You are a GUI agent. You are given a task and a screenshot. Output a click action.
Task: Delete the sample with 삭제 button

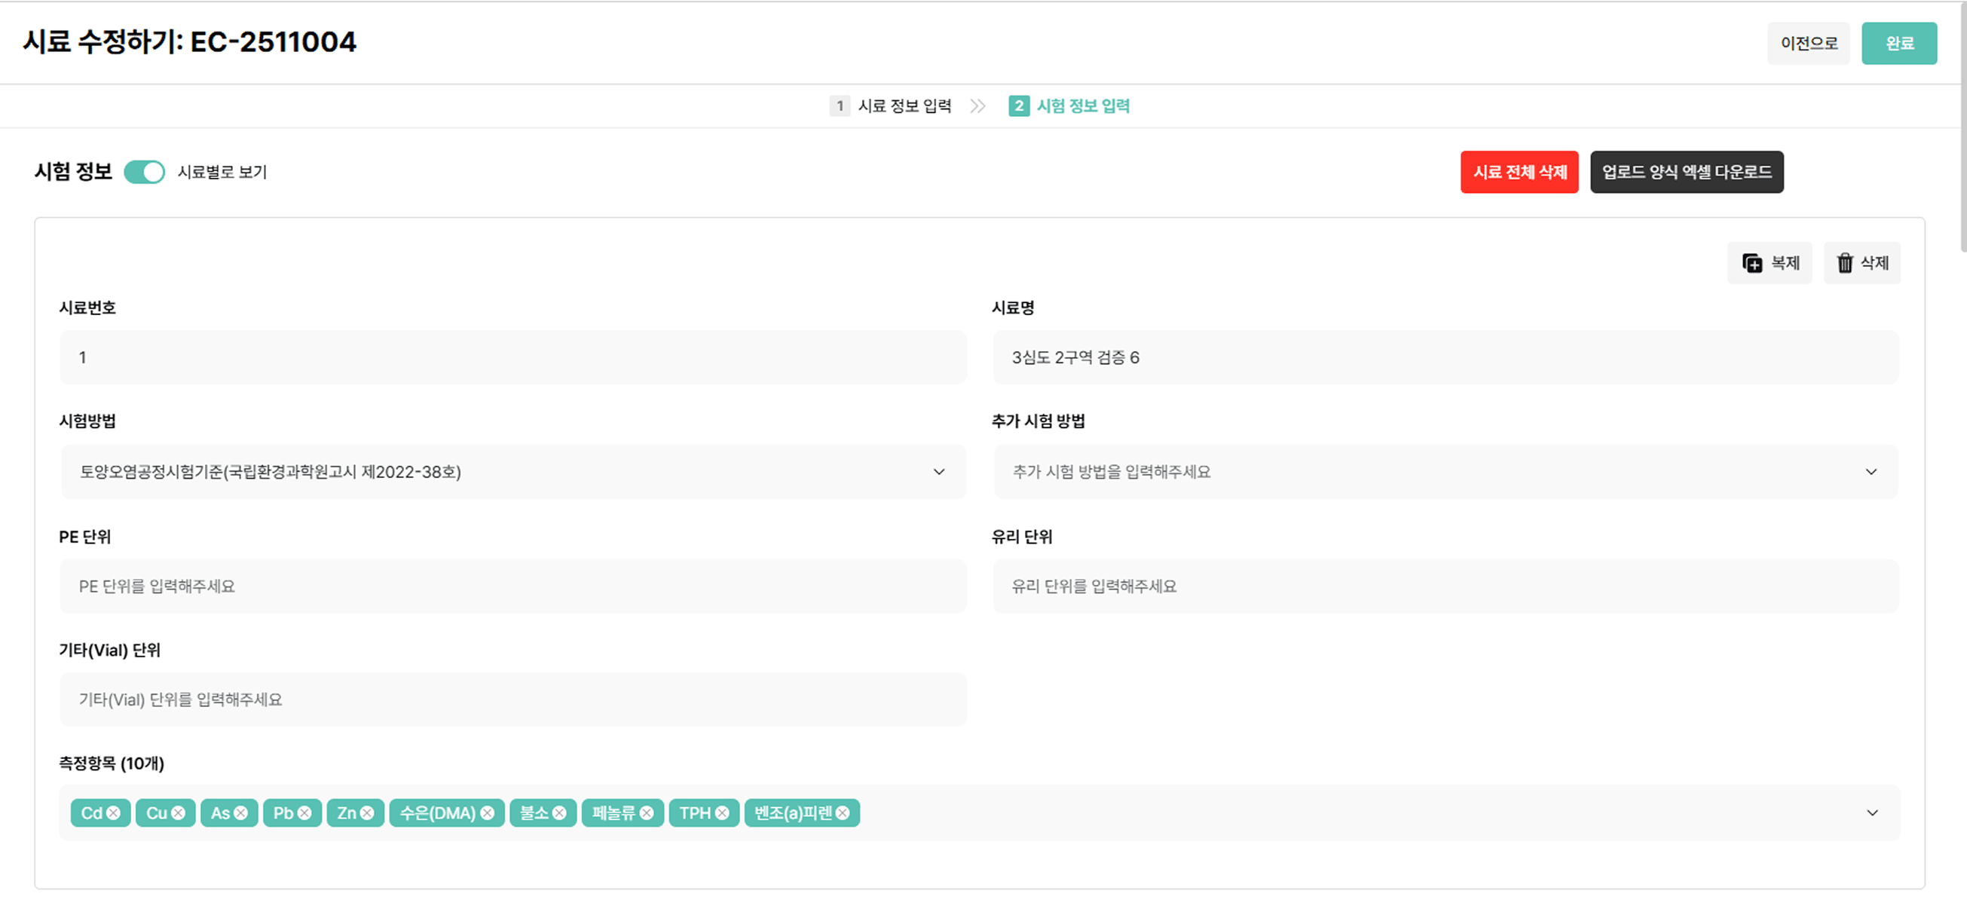click(x=1862, y=263)
